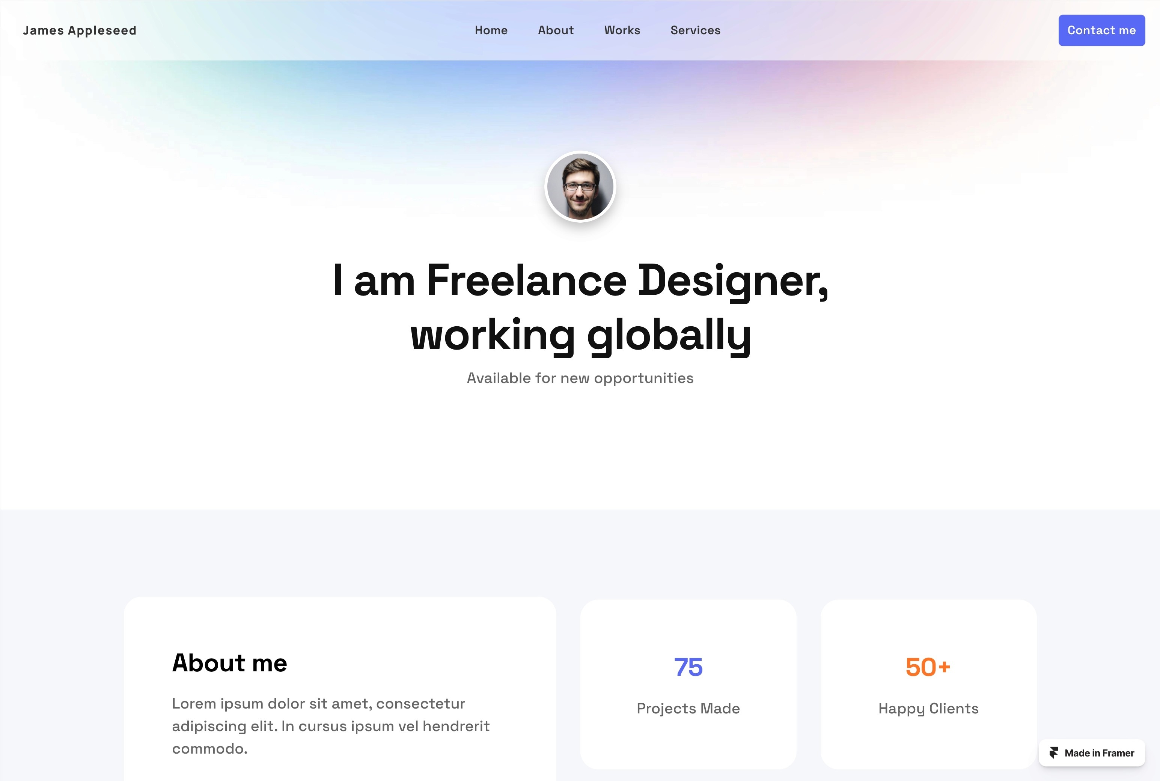Open the About nav link
The height and width of the screenshot is (781, 1160).
[x=556, y=30]
